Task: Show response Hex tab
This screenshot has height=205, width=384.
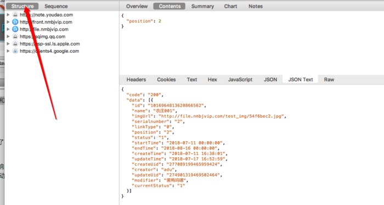Action: pos(212,80)
